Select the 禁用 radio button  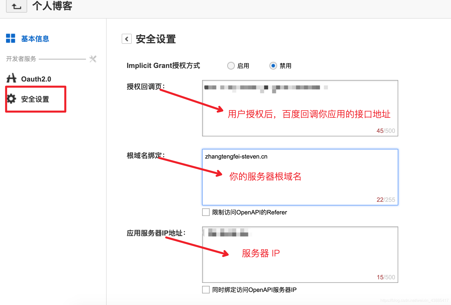click(273, 66)
